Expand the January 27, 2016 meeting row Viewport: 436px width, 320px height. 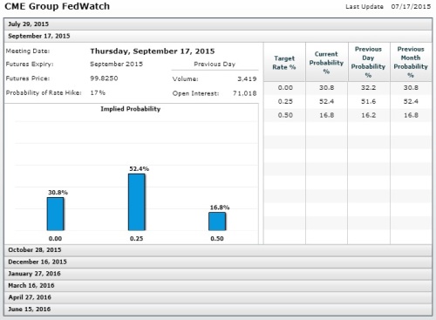(x=218, y=274)
